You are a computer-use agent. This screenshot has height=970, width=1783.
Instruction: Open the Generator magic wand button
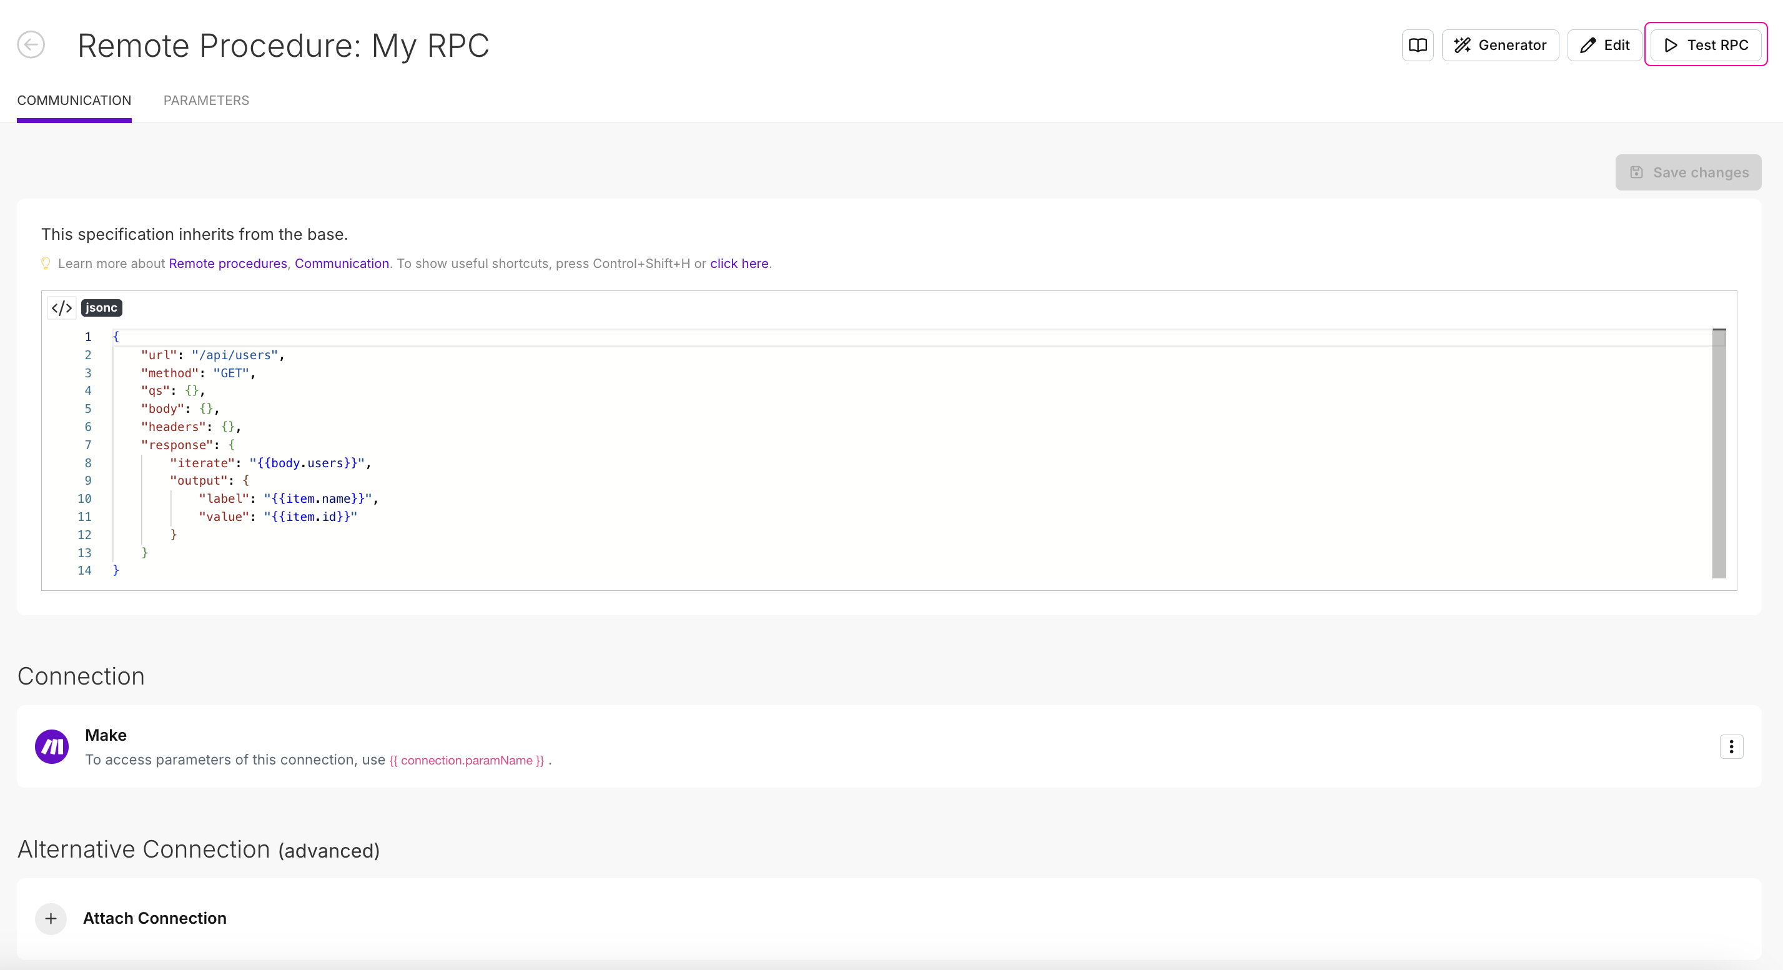1499,45
